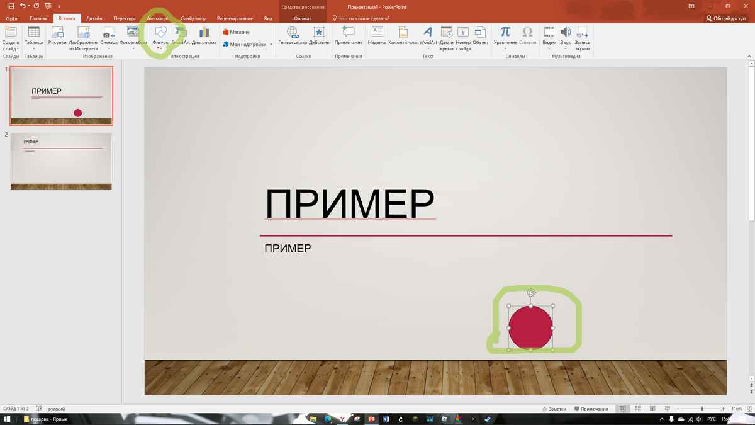Open the undo history dropdown arrow
This screenshot has width=755, height=425.
[x=29, y=6]
